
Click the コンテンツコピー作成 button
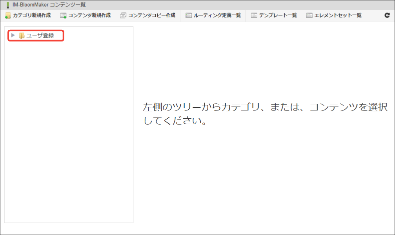coord(147,15)
